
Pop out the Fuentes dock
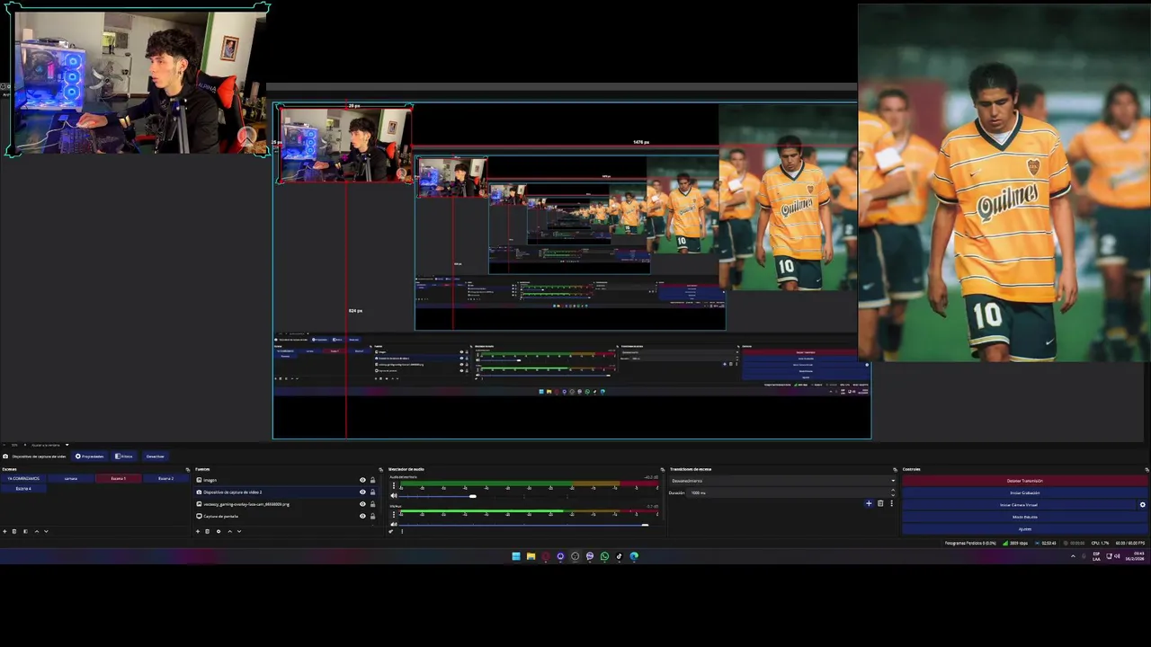380,469
